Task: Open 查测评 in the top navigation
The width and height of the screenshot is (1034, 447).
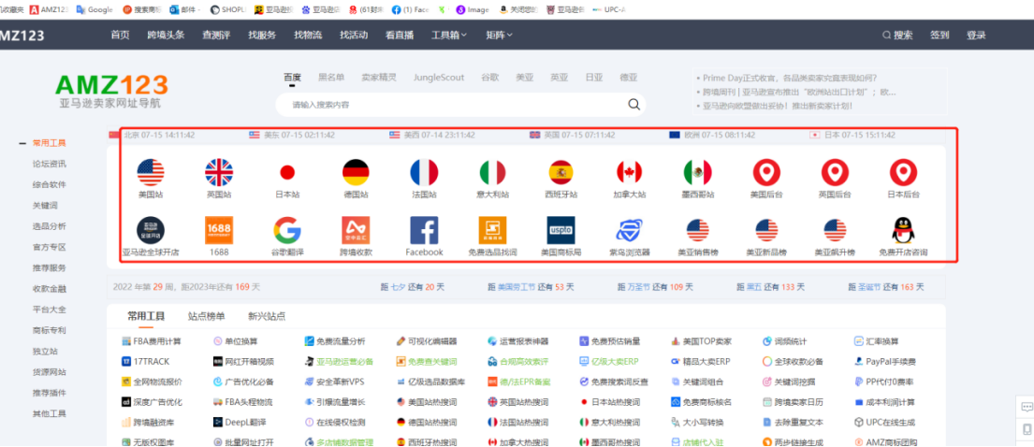Action: (216, 35)
